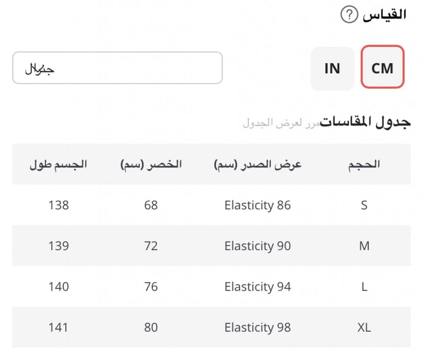Click the size help question mark icon

(x=349, y=15)
